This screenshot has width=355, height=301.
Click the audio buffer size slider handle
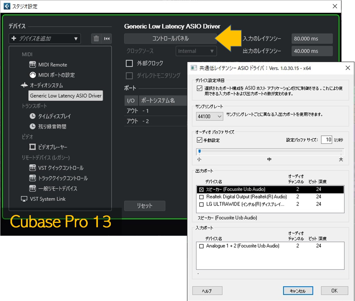(x=200, y=151)
